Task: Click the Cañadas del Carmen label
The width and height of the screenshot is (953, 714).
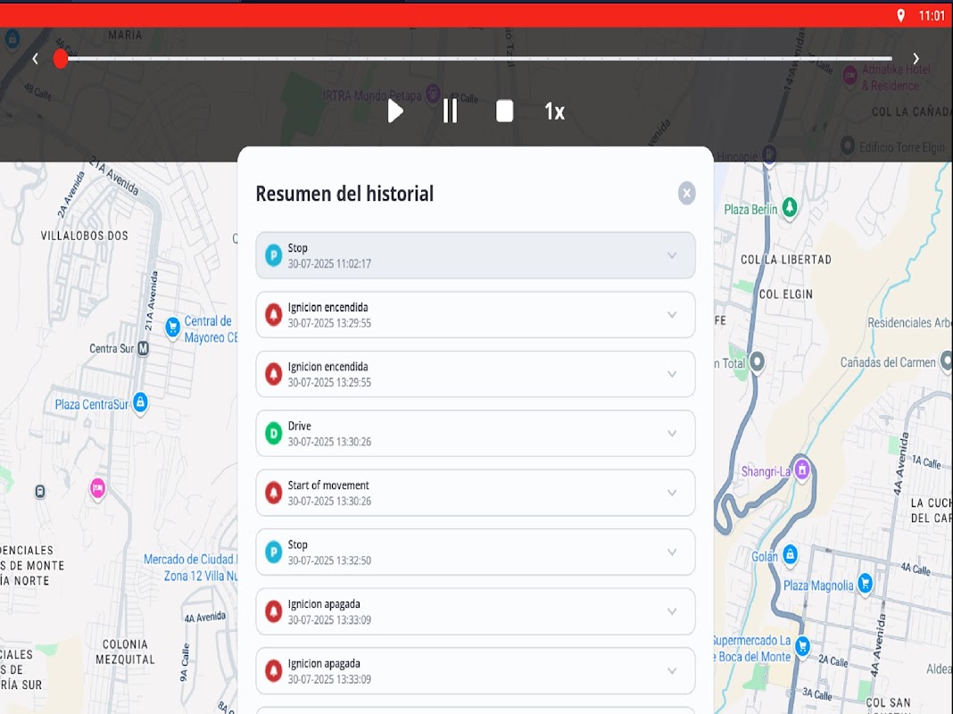Action: 888,362
